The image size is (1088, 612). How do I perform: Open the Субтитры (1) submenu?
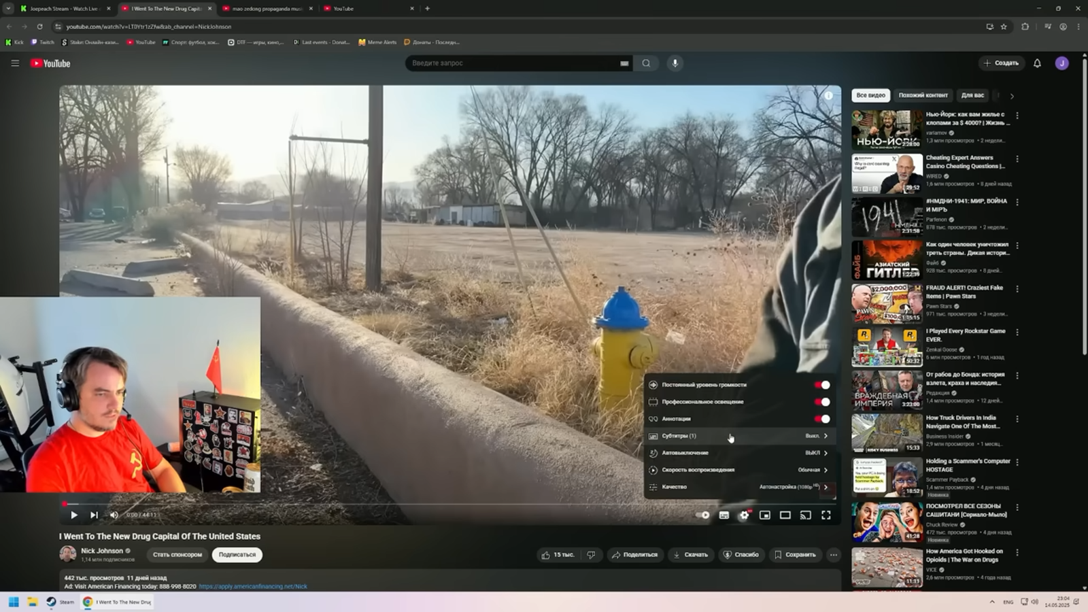[740, 436]
